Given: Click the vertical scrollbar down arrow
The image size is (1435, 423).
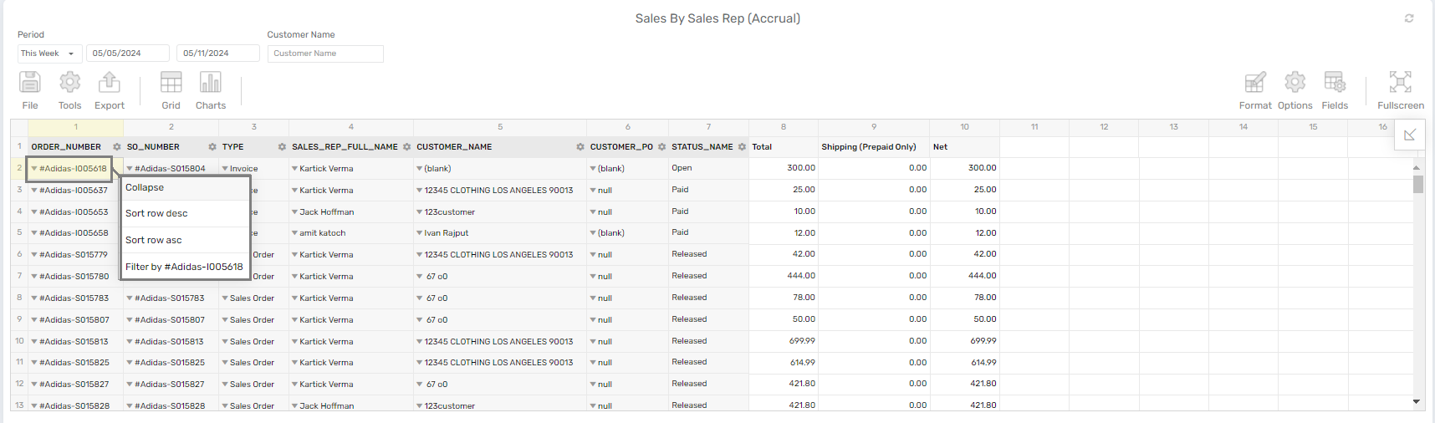Looking at the screenshot, I should click(x=1417, y=402).
